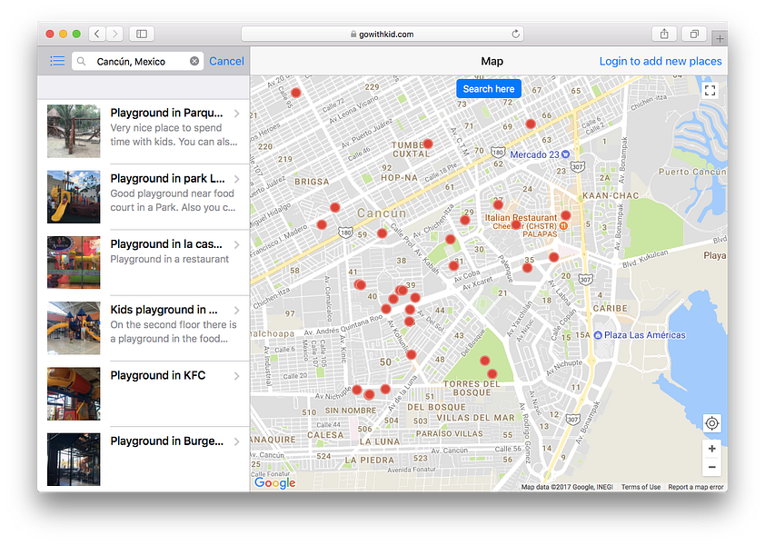Open the Playground in KFC thumbnail

tap(74, 393)
